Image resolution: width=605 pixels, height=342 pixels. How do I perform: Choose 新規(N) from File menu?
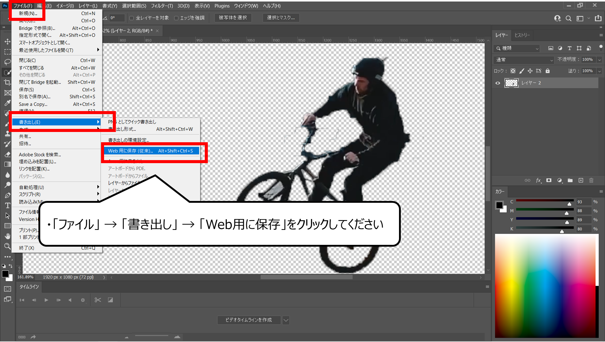57,13
